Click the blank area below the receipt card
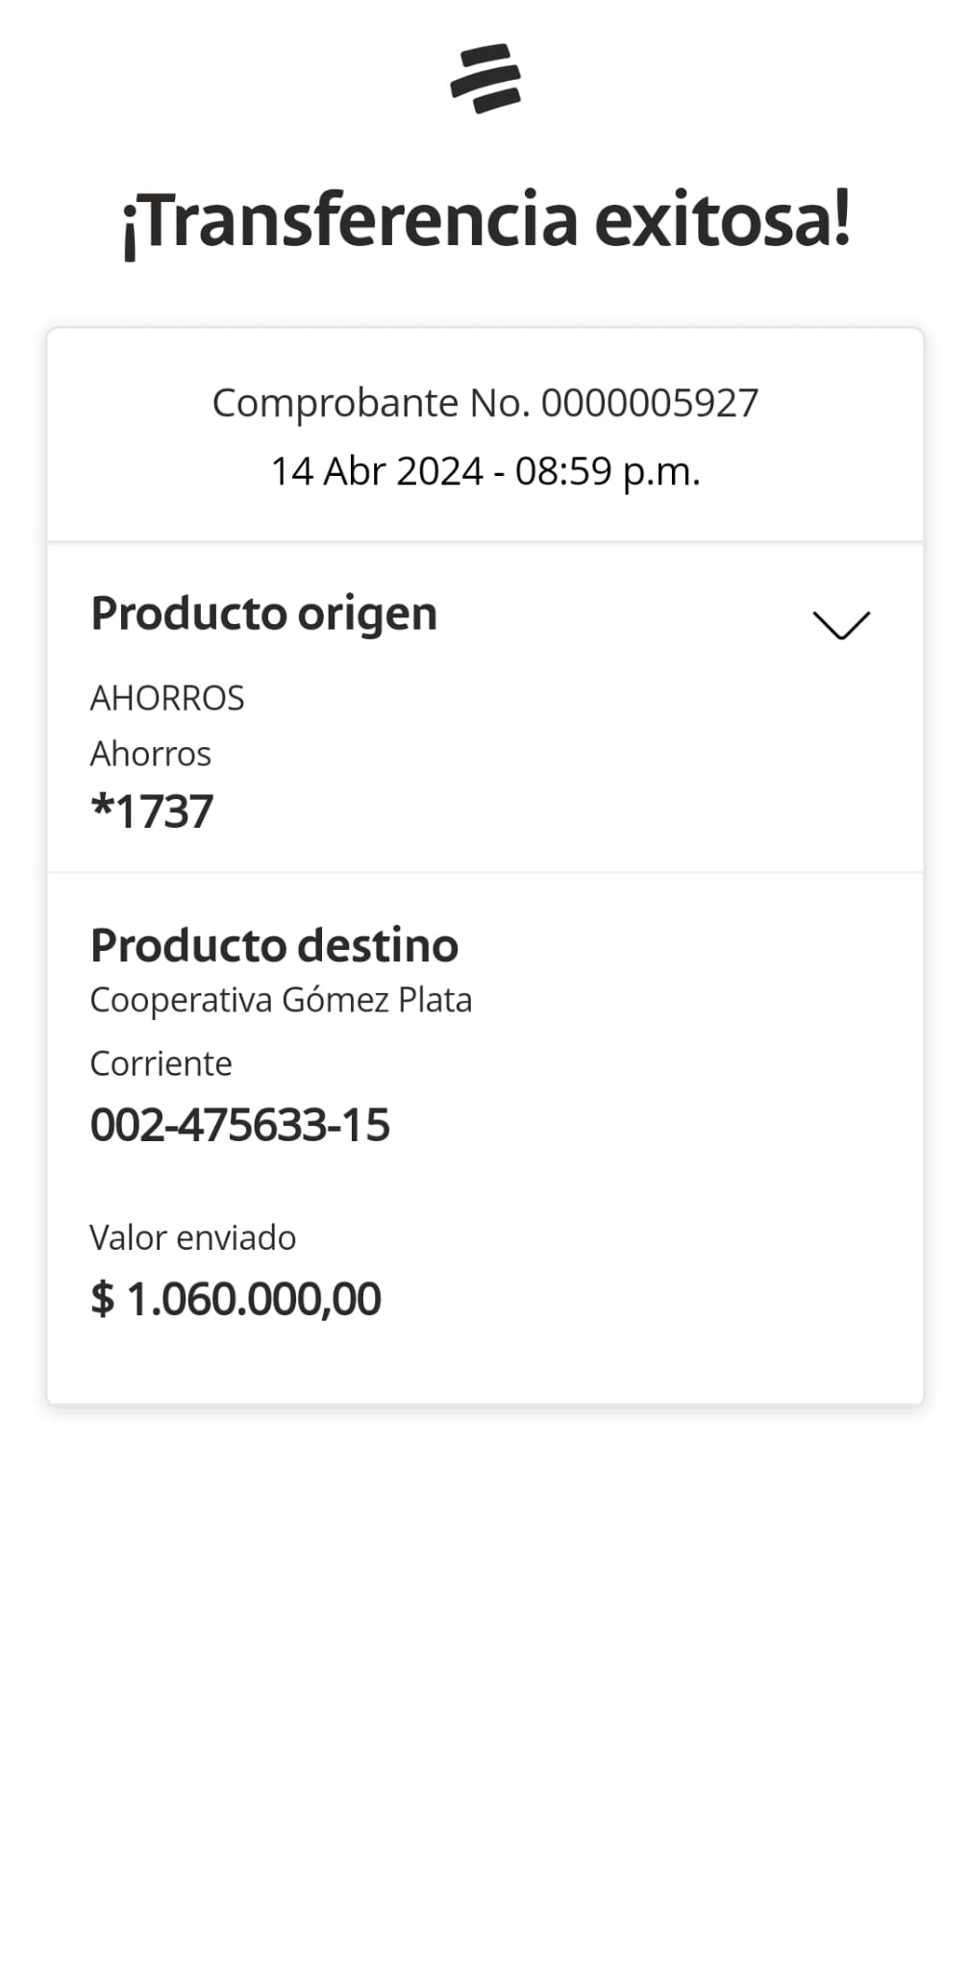 coord(484,1682)
